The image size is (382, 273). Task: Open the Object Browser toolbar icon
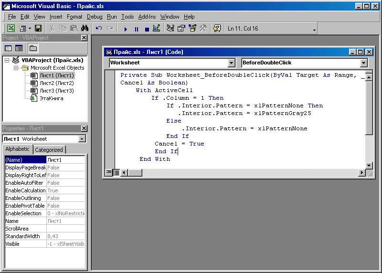pyautogui.click(x=192, y=28)
